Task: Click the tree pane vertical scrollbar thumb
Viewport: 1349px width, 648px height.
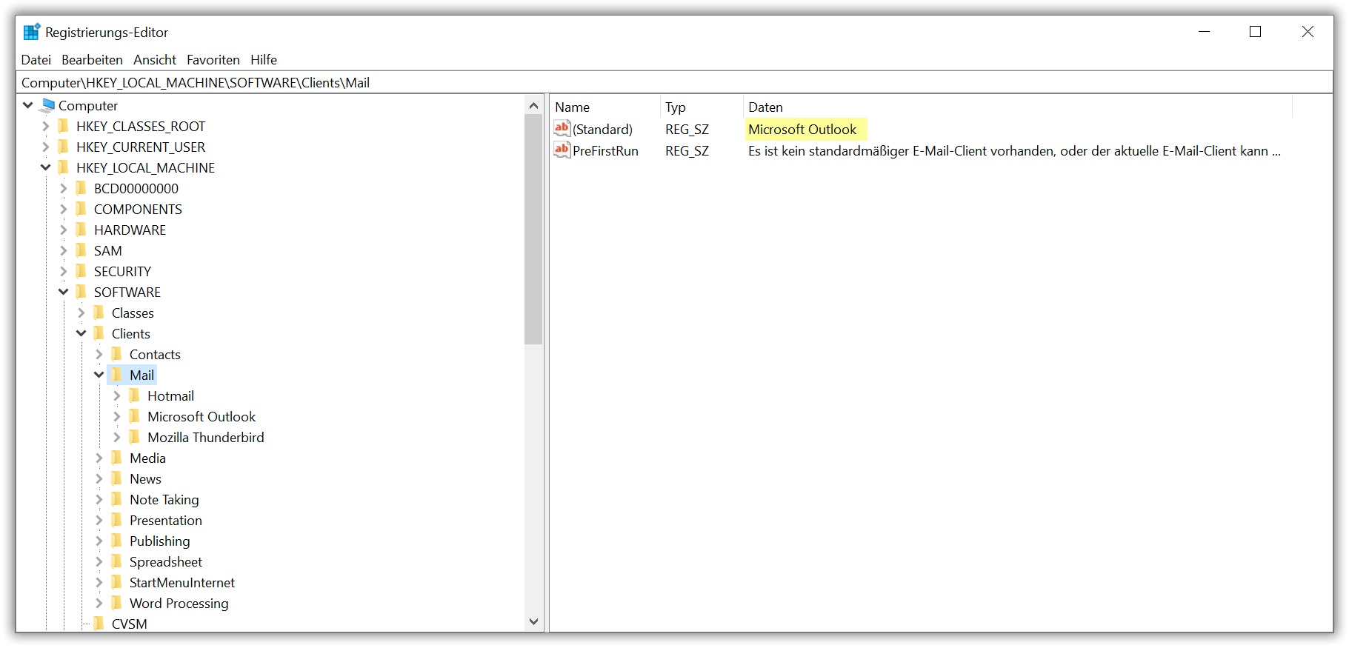Action: (x=533, y=230)
